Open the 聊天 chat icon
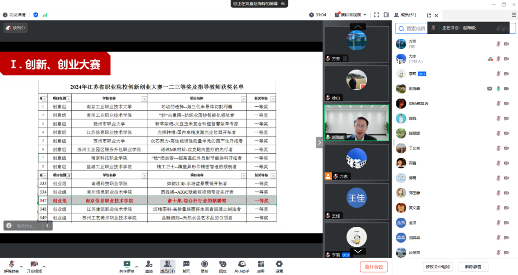Viewport: 518px width, 275px height. [x=186, y=264]
